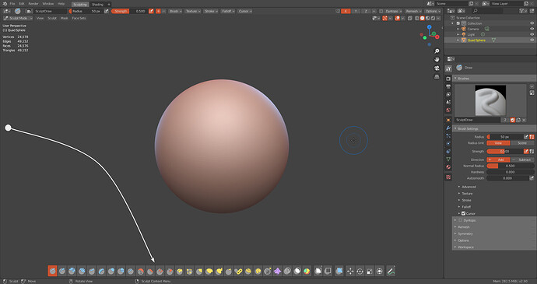Set brush Direction to Subtract
This screenshot has height=284, width=537.
[522, 160]
